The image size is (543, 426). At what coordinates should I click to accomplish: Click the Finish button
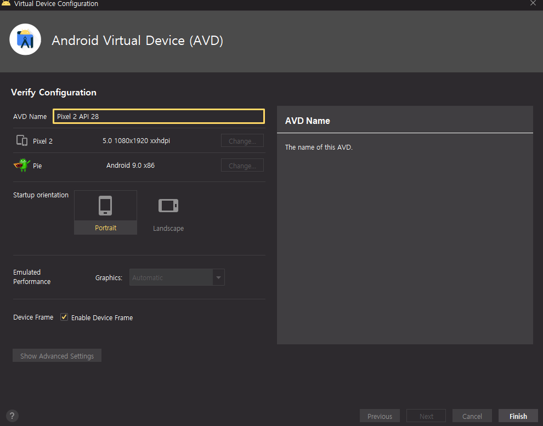click(518, 416)
